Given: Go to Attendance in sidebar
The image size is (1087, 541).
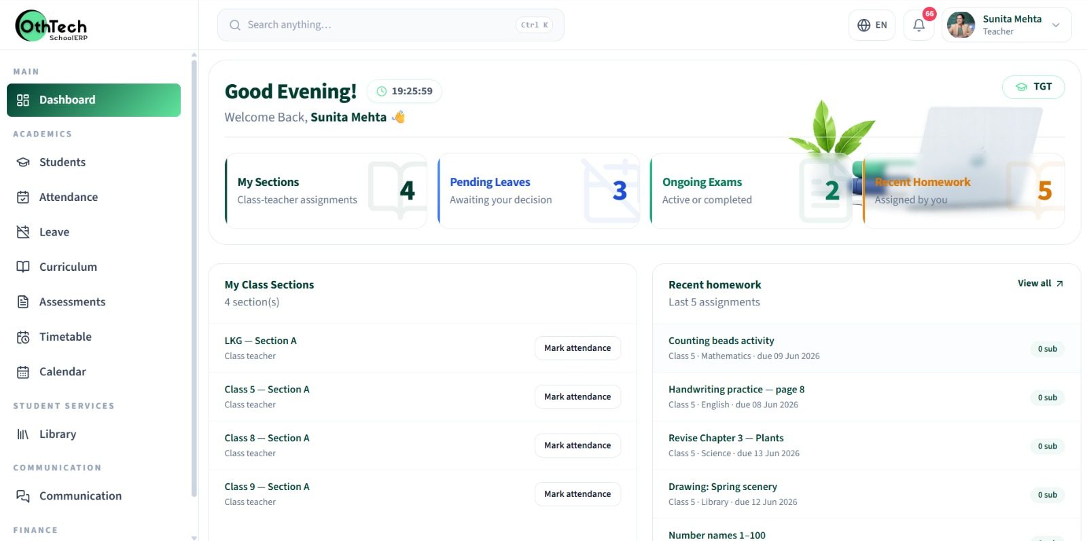Looking at the screenshot, I should [x=94, y=198].
